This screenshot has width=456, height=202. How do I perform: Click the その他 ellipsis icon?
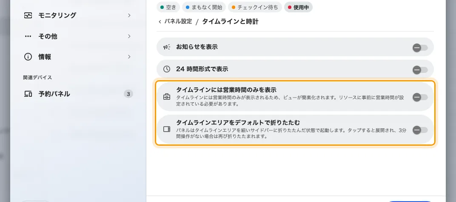point(28,36)
